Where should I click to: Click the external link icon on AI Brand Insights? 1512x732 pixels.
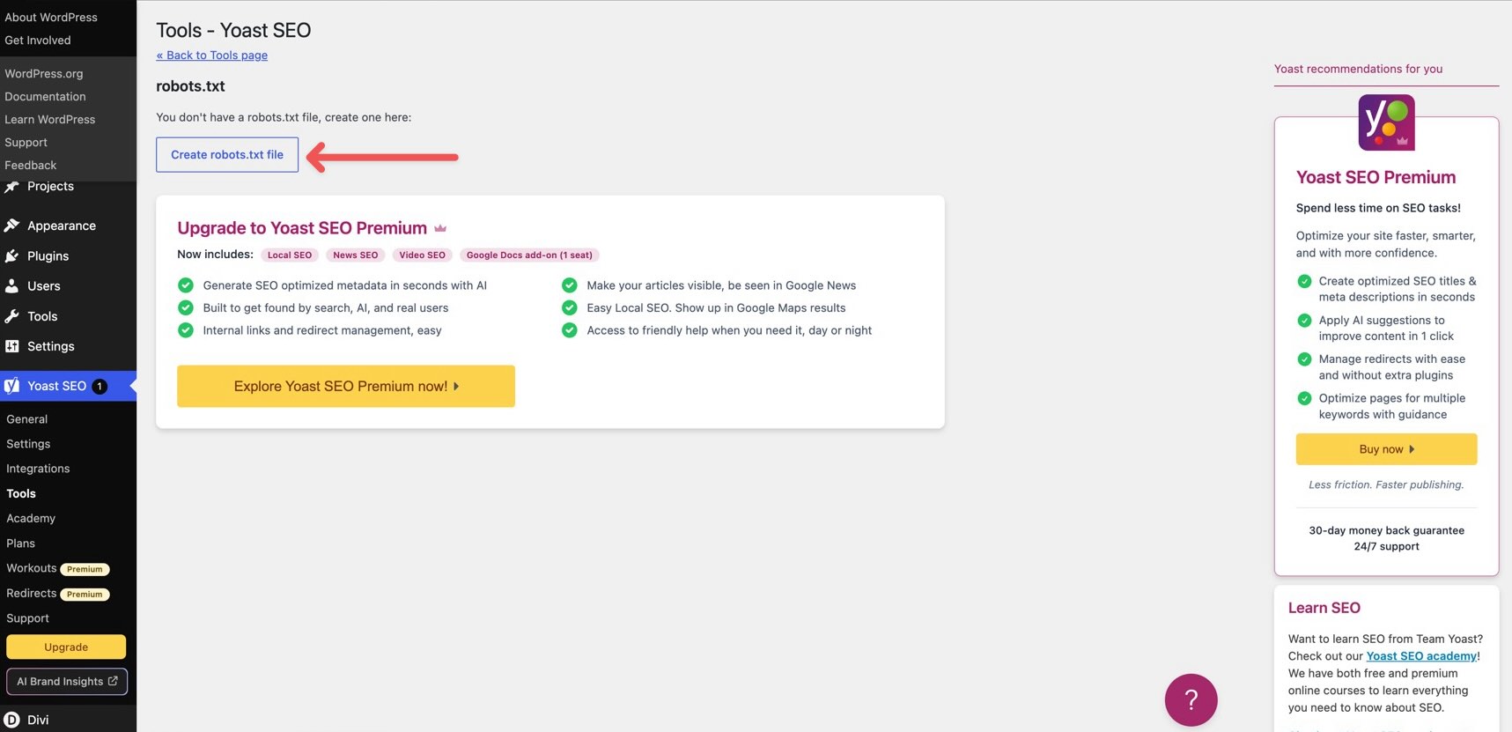pos(113,681)
